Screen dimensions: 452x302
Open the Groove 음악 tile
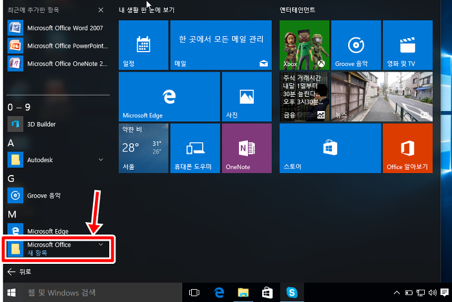click(x=356, y=45)
